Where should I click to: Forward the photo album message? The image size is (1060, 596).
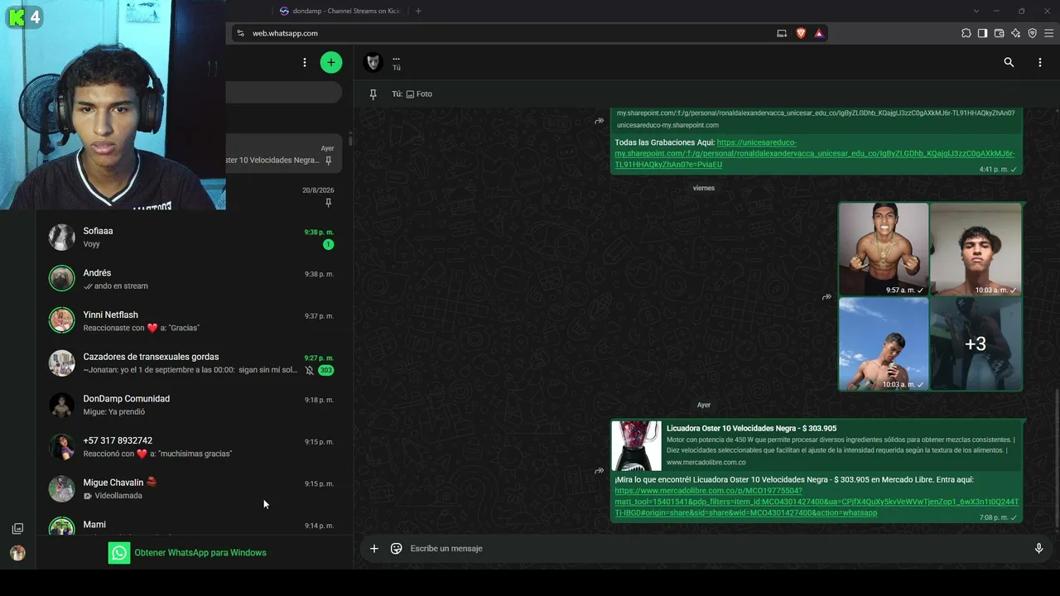coord(826,296)
